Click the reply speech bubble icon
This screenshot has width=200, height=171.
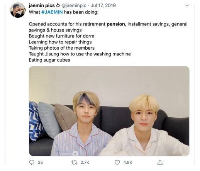point(32,163)
